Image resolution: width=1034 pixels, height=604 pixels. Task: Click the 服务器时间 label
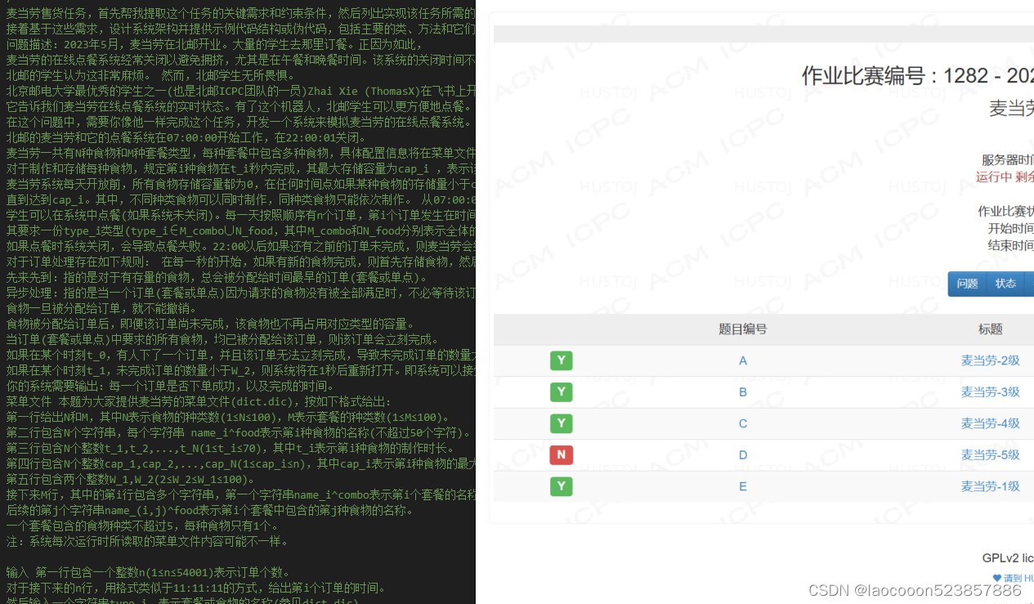click(1008, 160)
